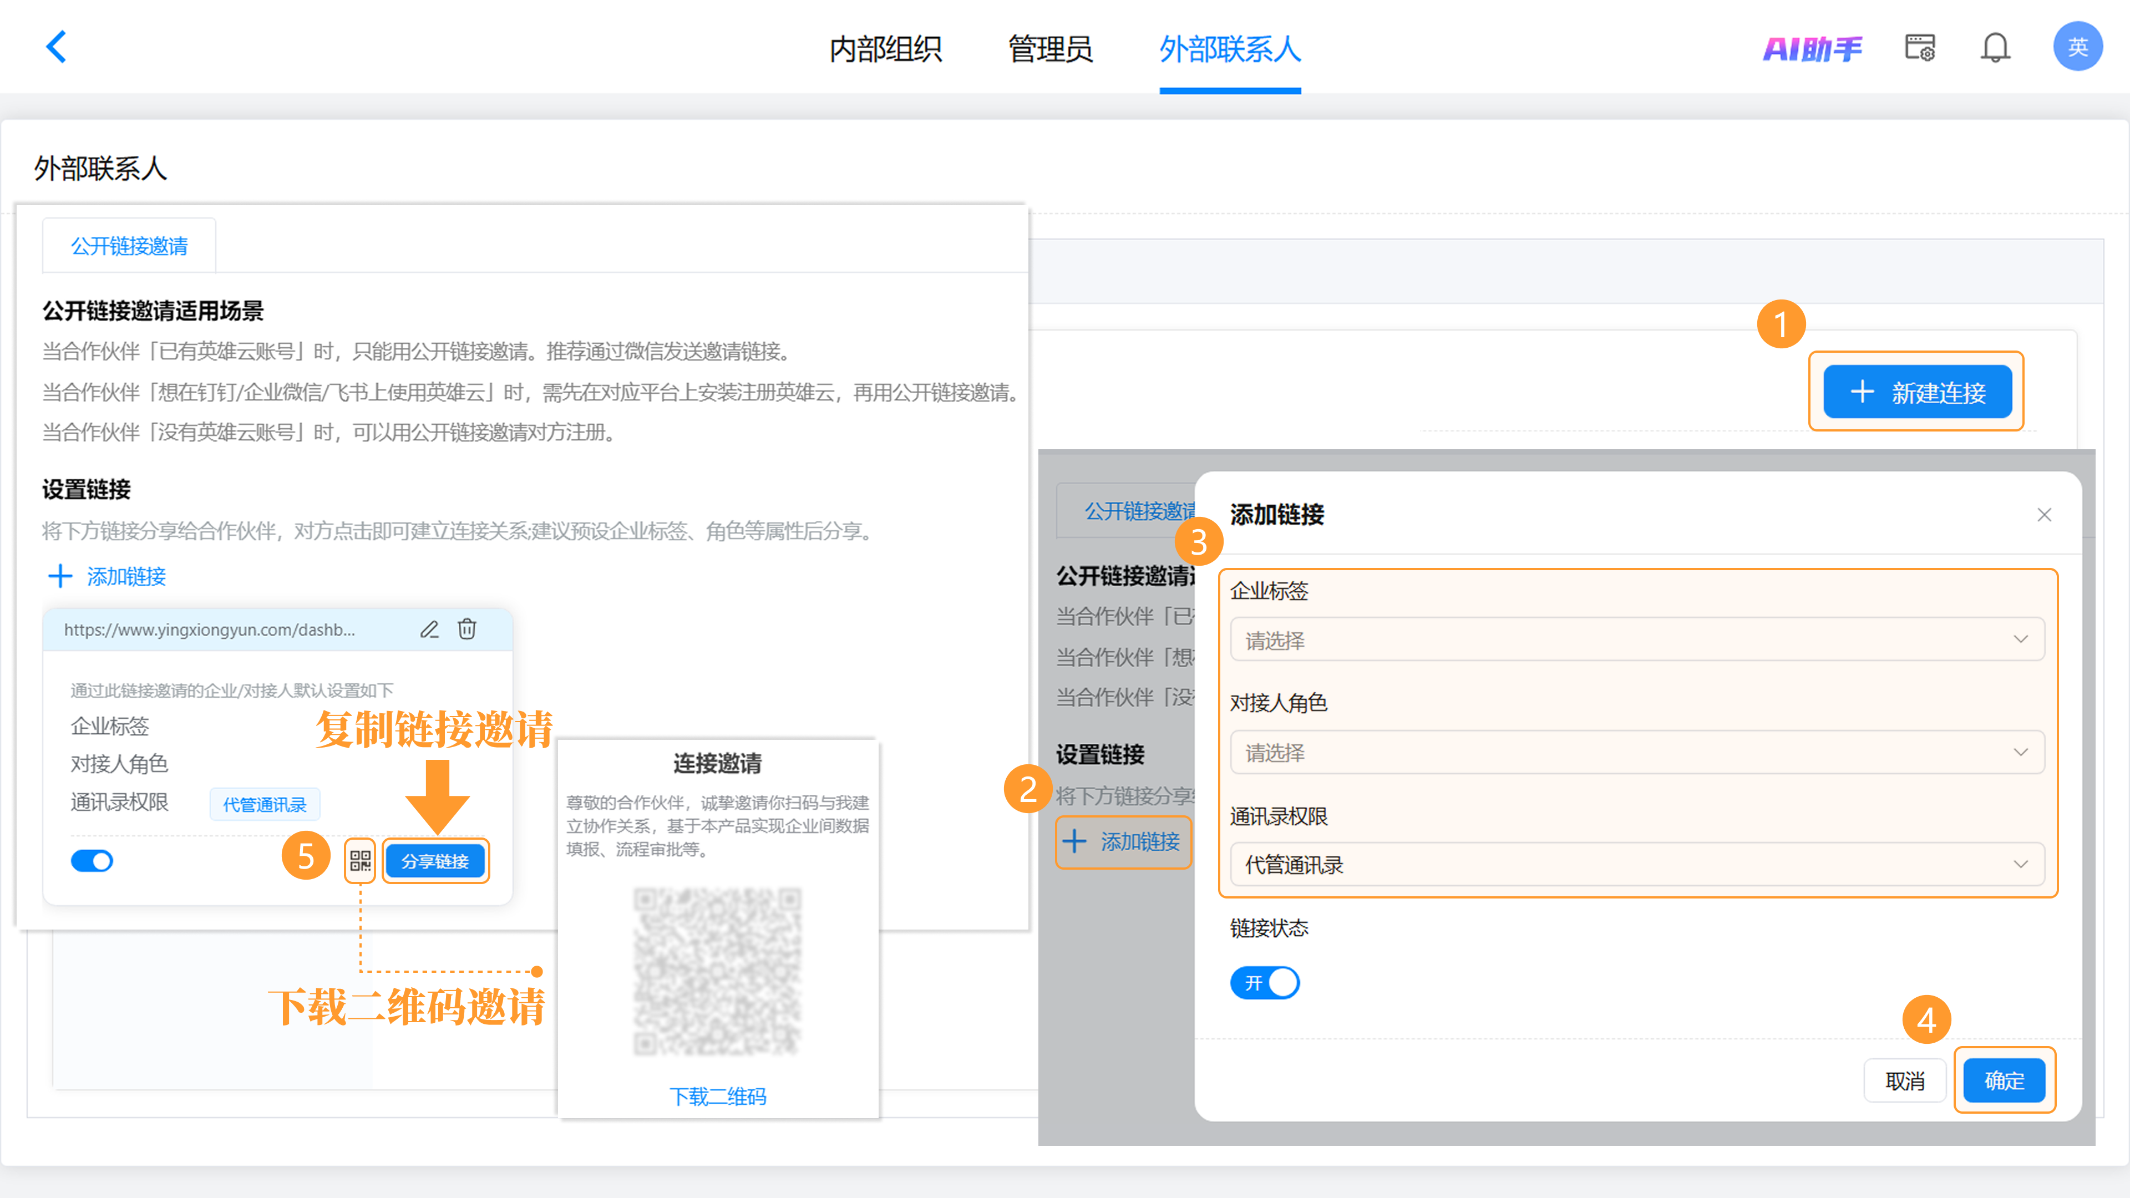This screenshot has width=2130, height=1198.
Task: Click the 新建连接 button
Action: (x=1916, y=392)
